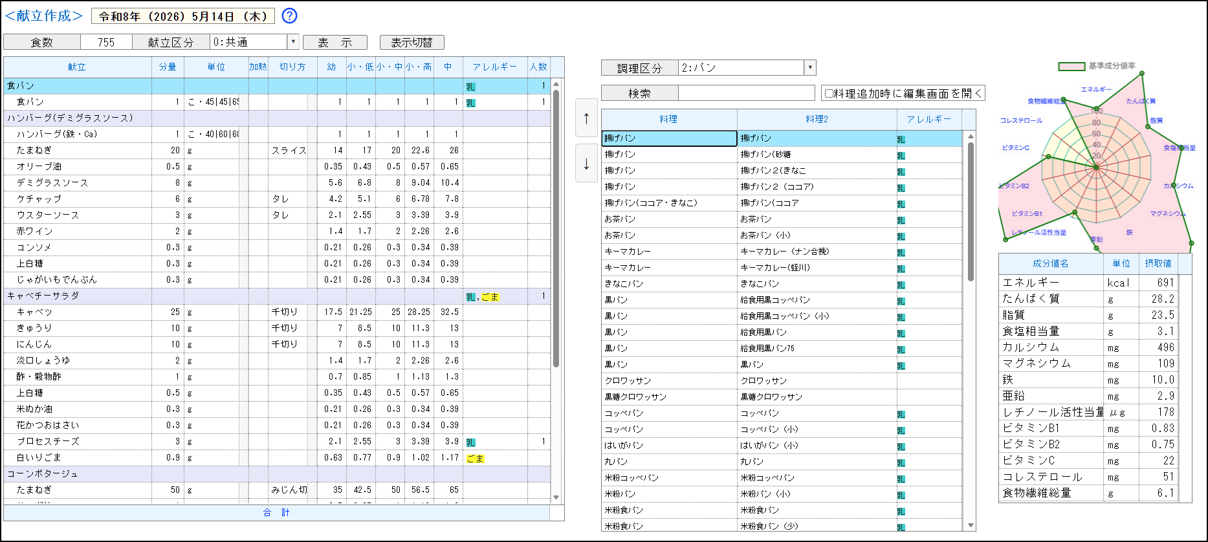Open the 調理区分 dropdown arrow

coord(809,68)
